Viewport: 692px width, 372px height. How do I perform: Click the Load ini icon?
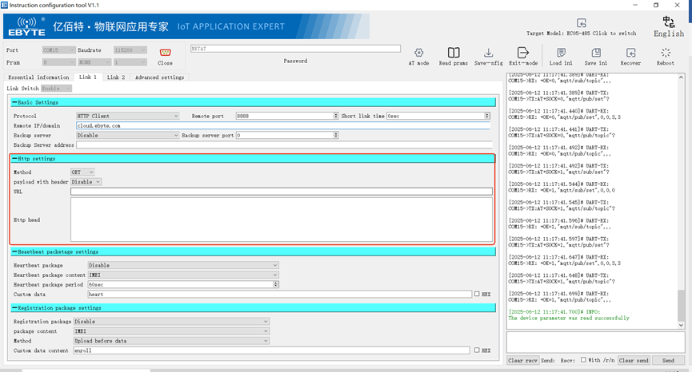pos(561,53)
